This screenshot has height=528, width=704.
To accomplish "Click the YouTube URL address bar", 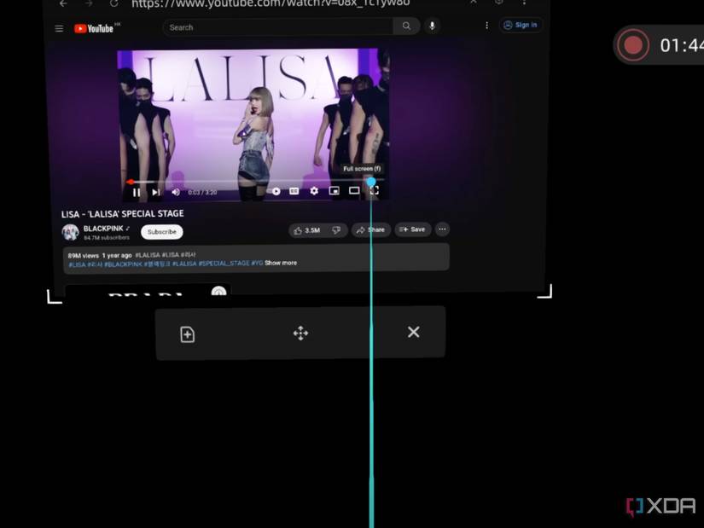I will [271, 3].
